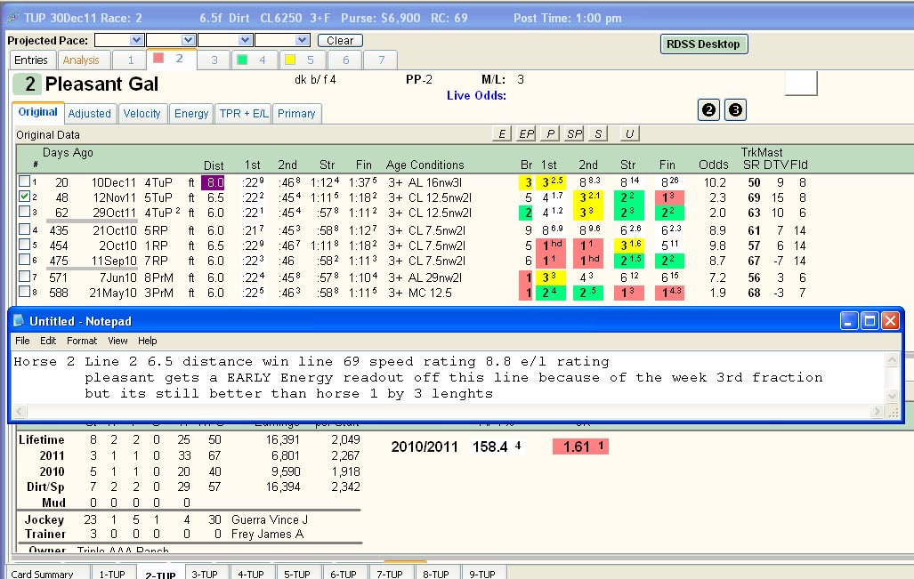Click the Notepad icon in title bar
Image resolution: width=914 pixels, height=579 pixels.
coord(19,321)
